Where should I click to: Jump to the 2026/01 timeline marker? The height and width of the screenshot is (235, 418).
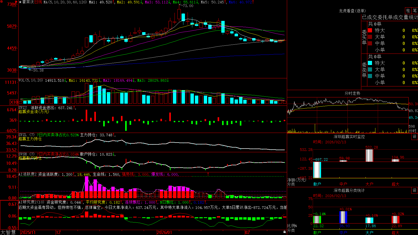click(x=165, y=232)
